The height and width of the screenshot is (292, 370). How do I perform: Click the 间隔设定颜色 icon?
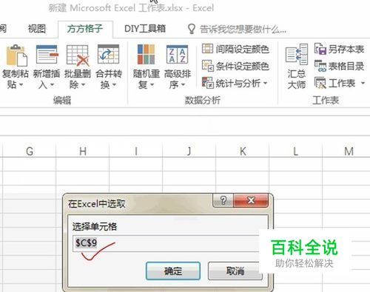(x=207, y=48)
